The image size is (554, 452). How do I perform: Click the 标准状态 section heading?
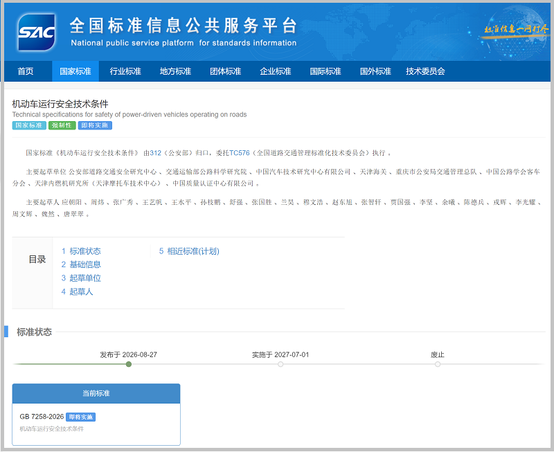coord(34,332)
